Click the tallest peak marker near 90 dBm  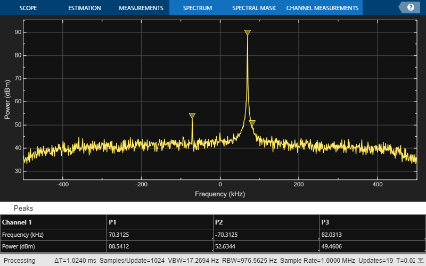(247, 33)
